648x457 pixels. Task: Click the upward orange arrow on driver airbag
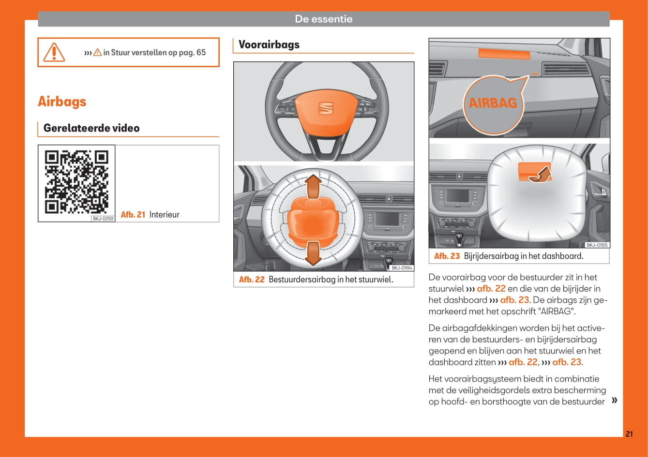[x=314, y=186]
